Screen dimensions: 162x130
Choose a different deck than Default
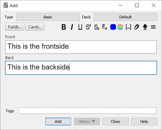point(125,17)
